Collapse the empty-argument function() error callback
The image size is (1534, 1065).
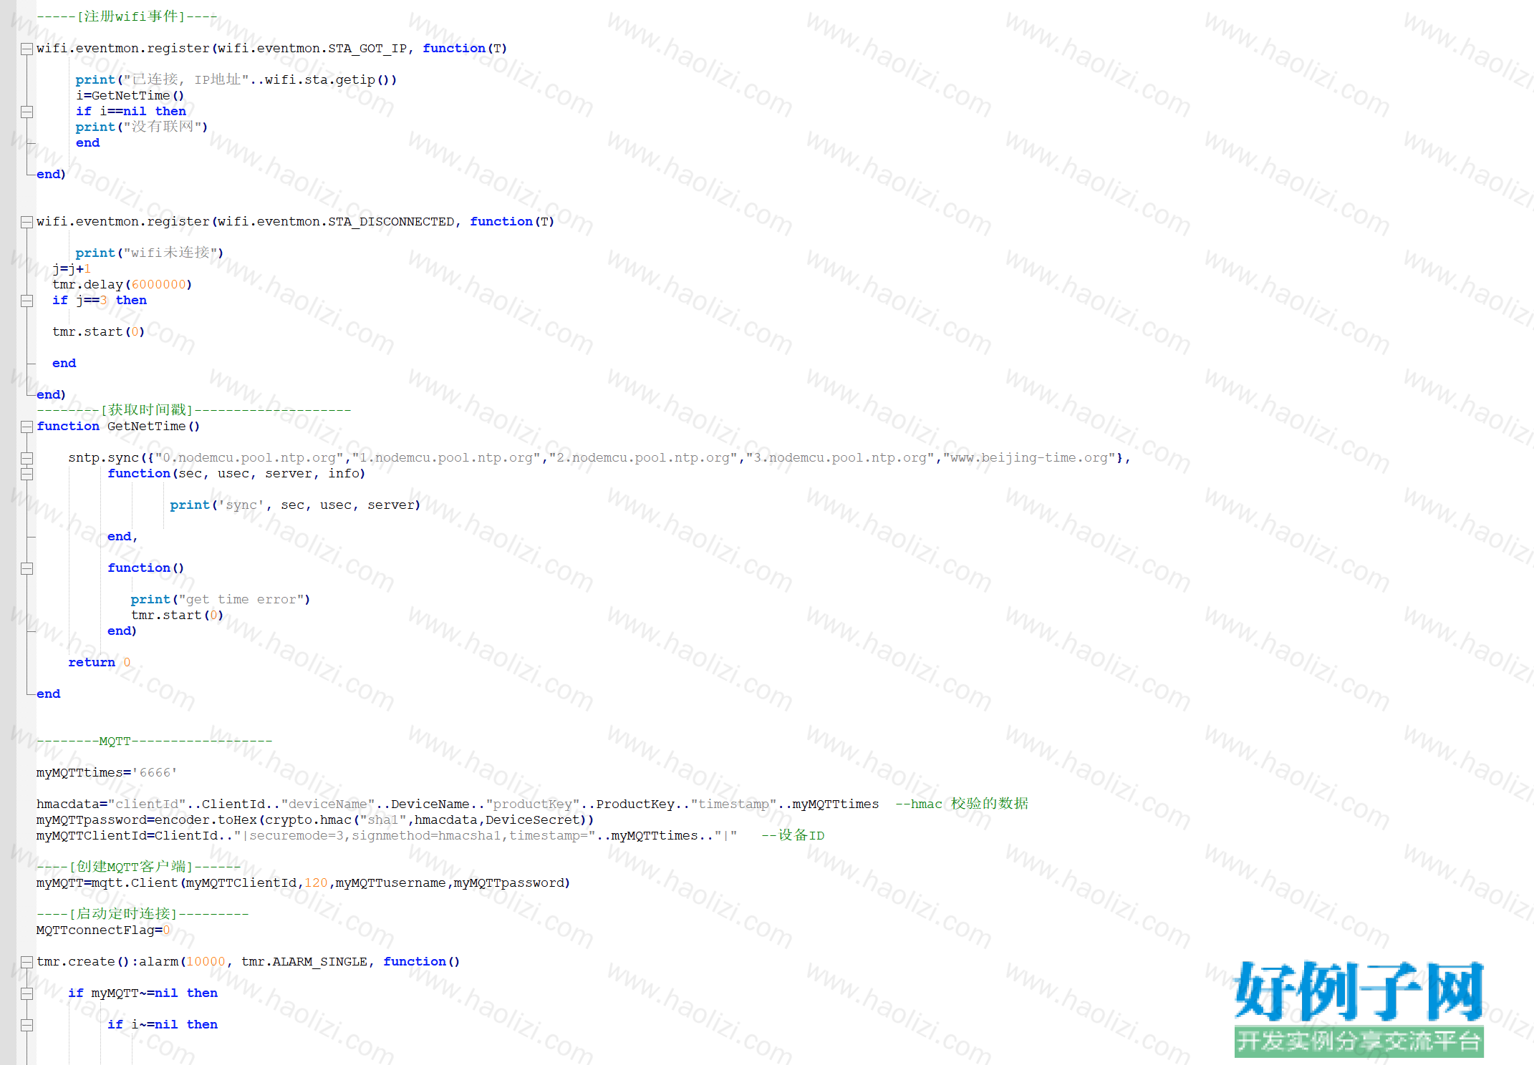26,568
